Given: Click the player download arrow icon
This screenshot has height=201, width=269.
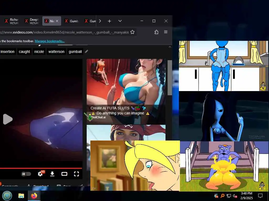Looking at the screenshot, I should [52, 174].
